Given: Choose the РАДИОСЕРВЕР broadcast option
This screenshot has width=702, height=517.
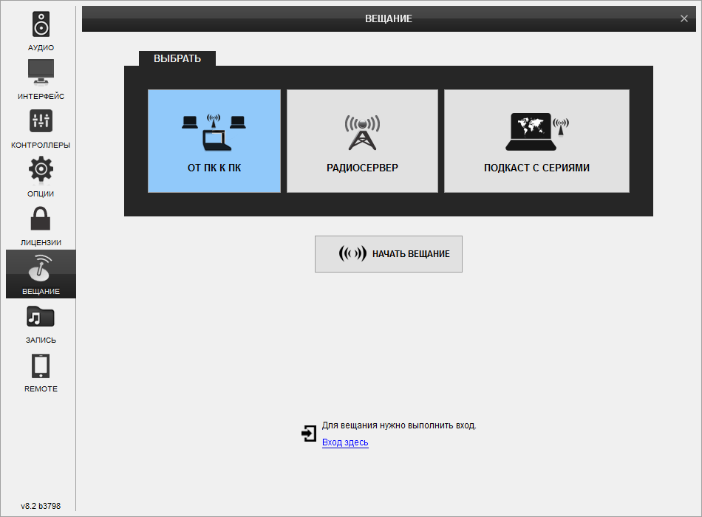Looking at the screenshot, I should [x=362, y=141].
